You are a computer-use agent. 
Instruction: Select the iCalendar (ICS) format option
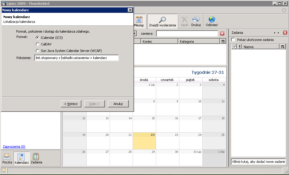(38, 38)
